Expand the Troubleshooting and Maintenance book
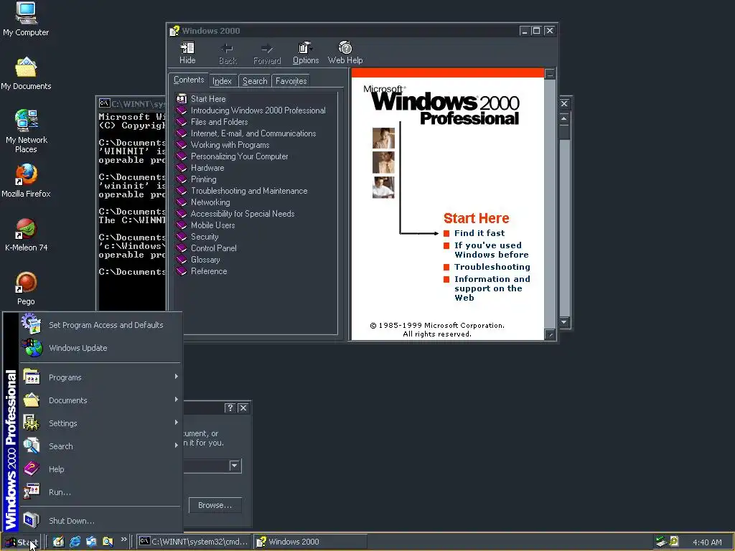The width and height of the screenshot is (735, 551). pos(182,191)
